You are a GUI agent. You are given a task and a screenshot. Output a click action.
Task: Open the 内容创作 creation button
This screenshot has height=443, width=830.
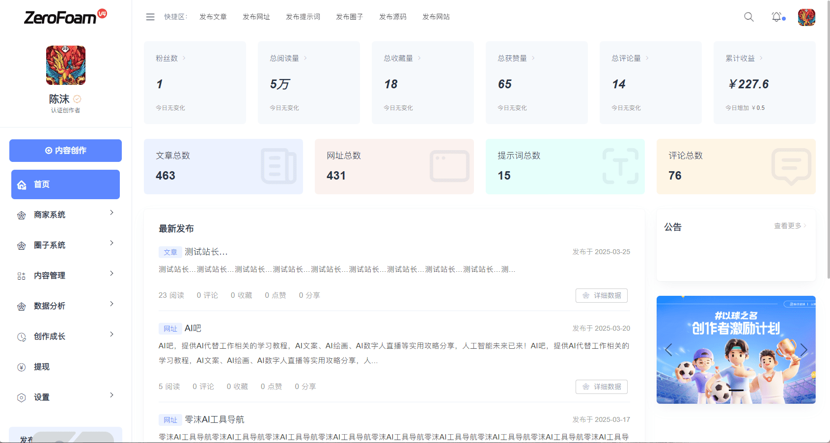pos(65,151)
